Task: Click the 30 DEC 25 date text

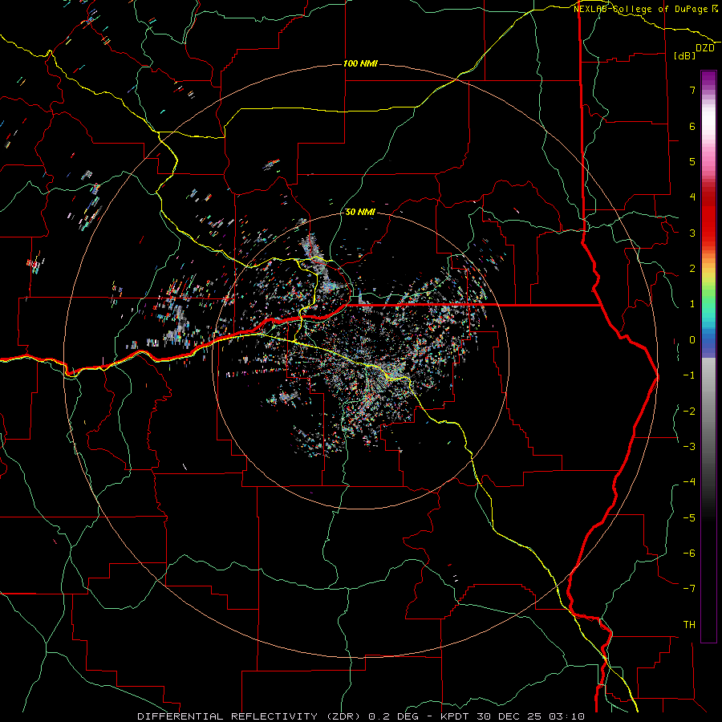Action: point(509,716)
